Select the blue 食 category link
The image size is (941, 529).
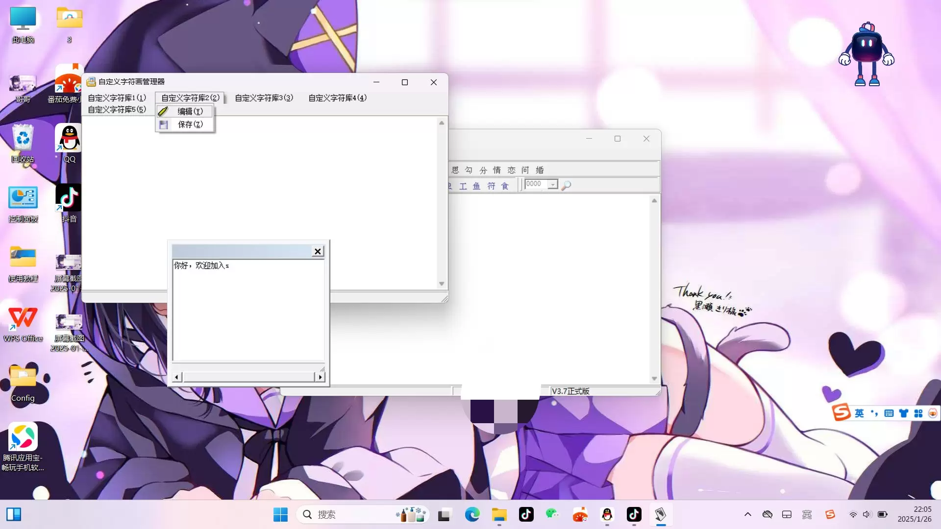pos(505,186)
